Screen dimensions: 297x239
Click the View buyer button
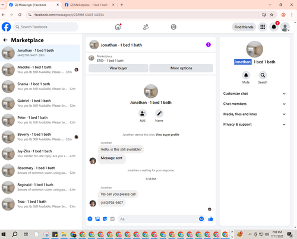pos(118,68)
